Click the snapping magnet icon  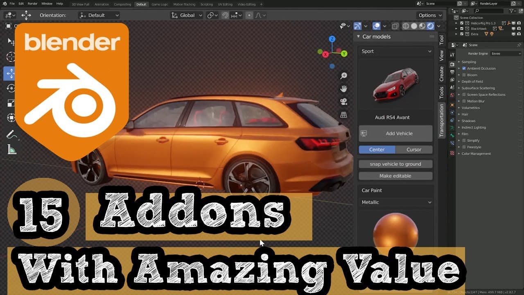pyautogui.click(x=225, y=15)
